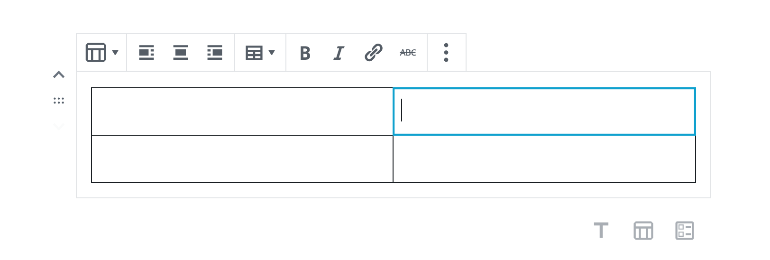Open the edit table rows/columns dropdown
Viewport: 770px width, 260px height.
[x=260, y=53]
